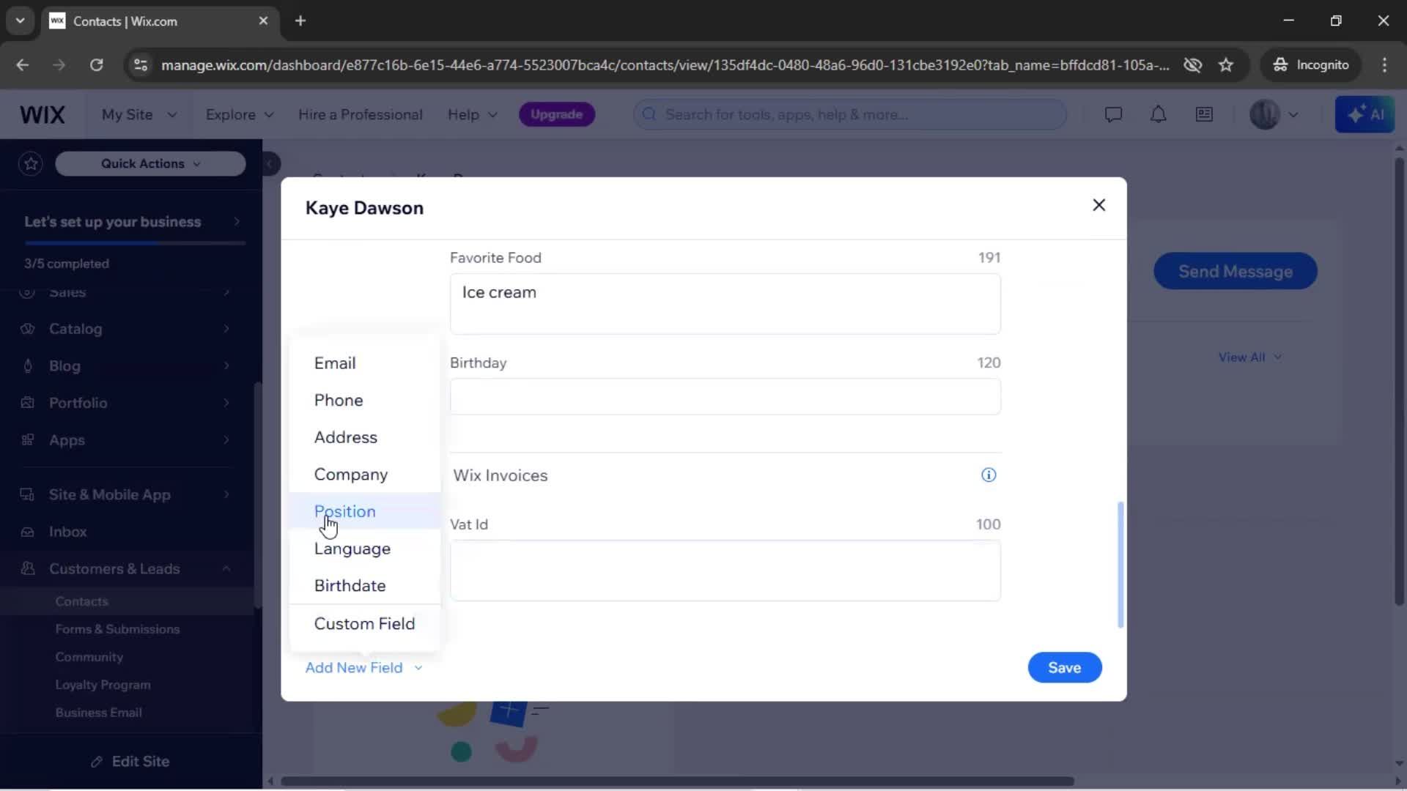
Task: Click the Customers & Leads icon
Action: (x=28, y=569)
